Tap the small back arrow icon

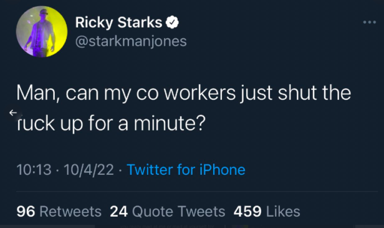(13, 112)
